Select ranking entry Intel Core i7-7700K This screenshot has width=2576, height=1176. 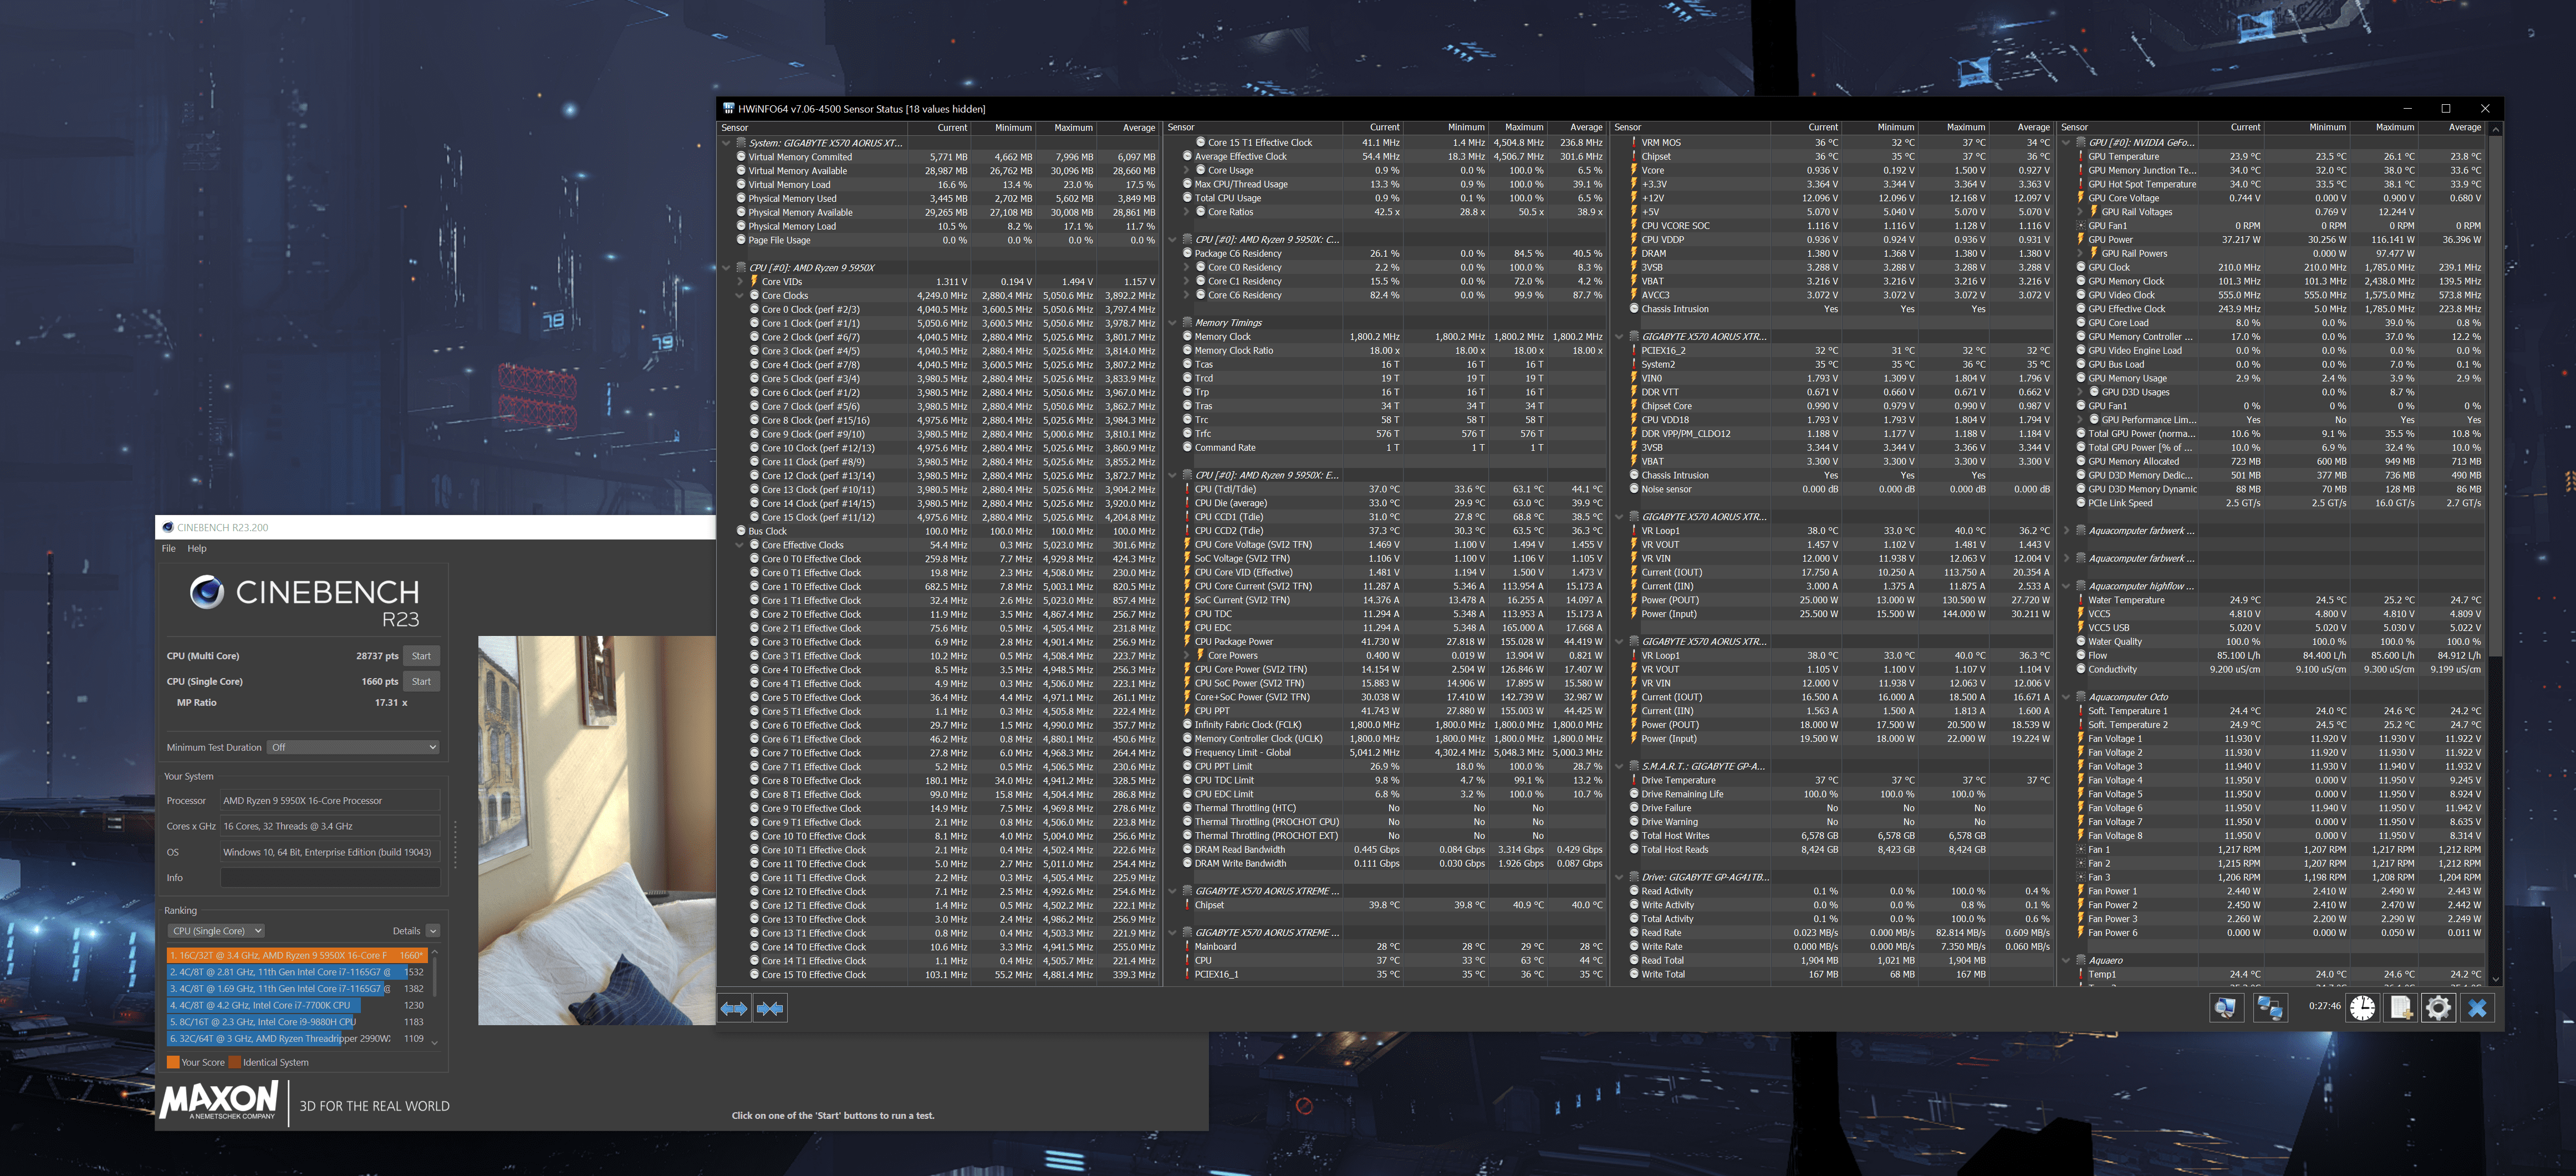(x=297, y=1005)
